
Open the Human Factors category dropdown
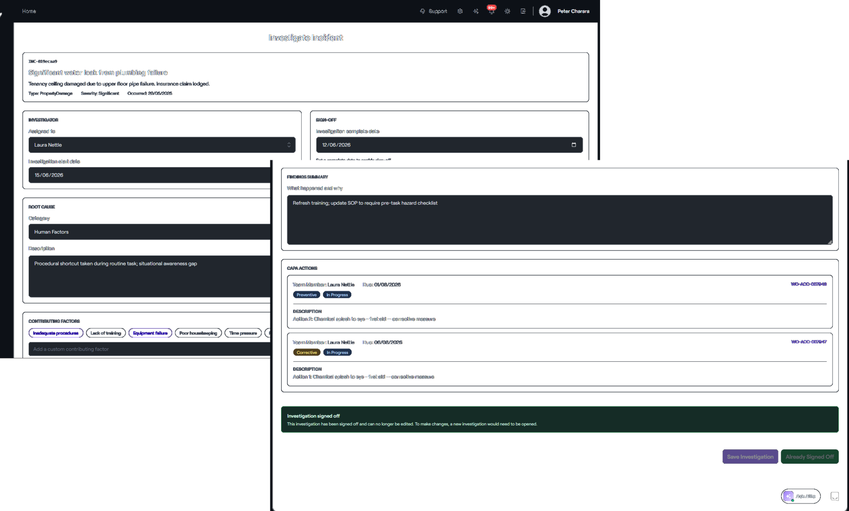150,232
